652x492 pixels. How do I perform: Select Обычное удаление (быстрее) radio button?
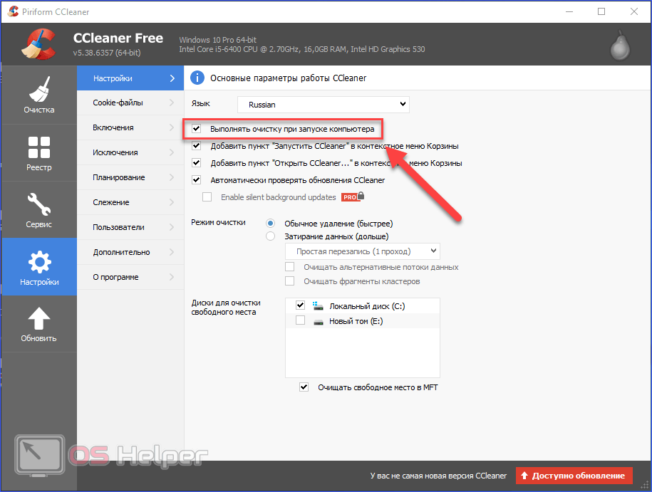tap(270, 224)
